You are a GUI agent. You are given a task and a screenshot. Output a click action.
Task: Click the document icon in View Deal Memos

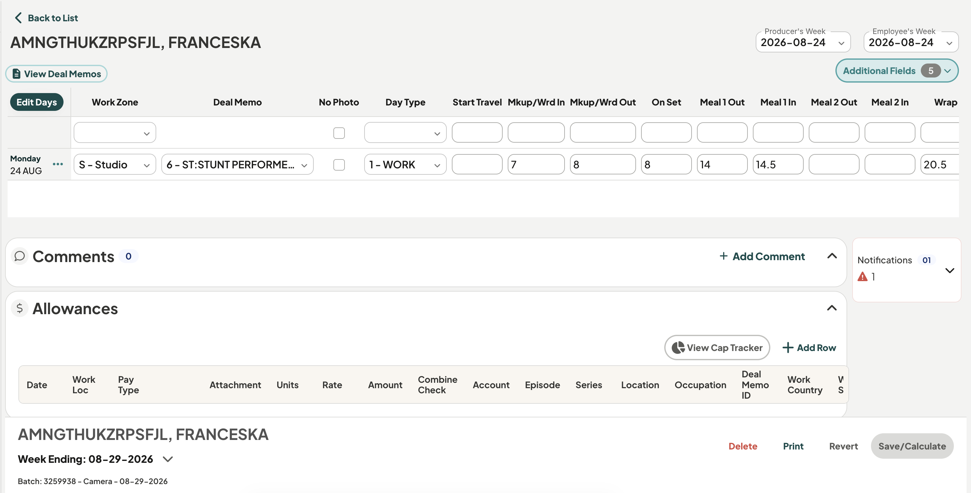point(16,74)
